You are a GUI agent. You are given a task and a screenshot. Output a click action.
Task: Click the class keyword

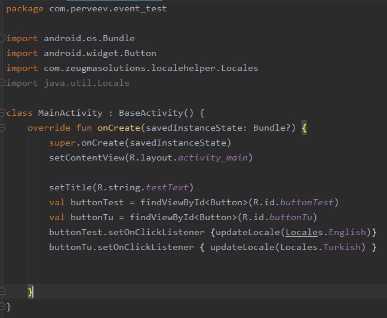click(19, 113)
